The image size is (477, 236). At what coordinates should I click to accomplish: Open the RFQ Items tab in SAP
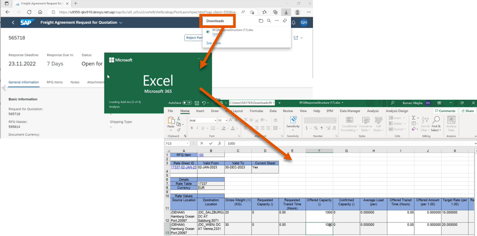point(55,82)
